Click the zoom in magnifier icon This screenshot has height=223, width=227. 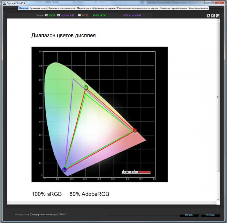click(208, 16)
